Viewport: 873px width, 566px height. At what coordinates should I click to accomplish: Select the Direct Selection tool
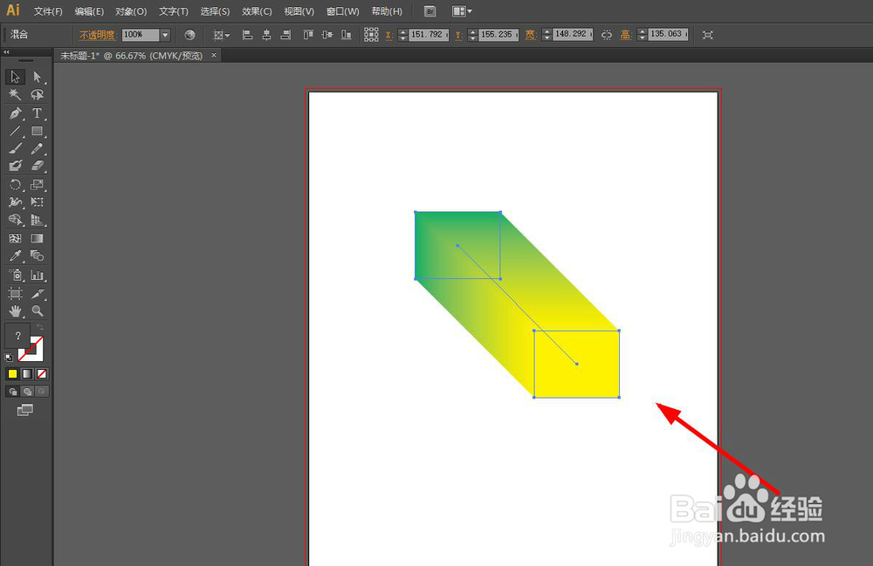[37, 77]
